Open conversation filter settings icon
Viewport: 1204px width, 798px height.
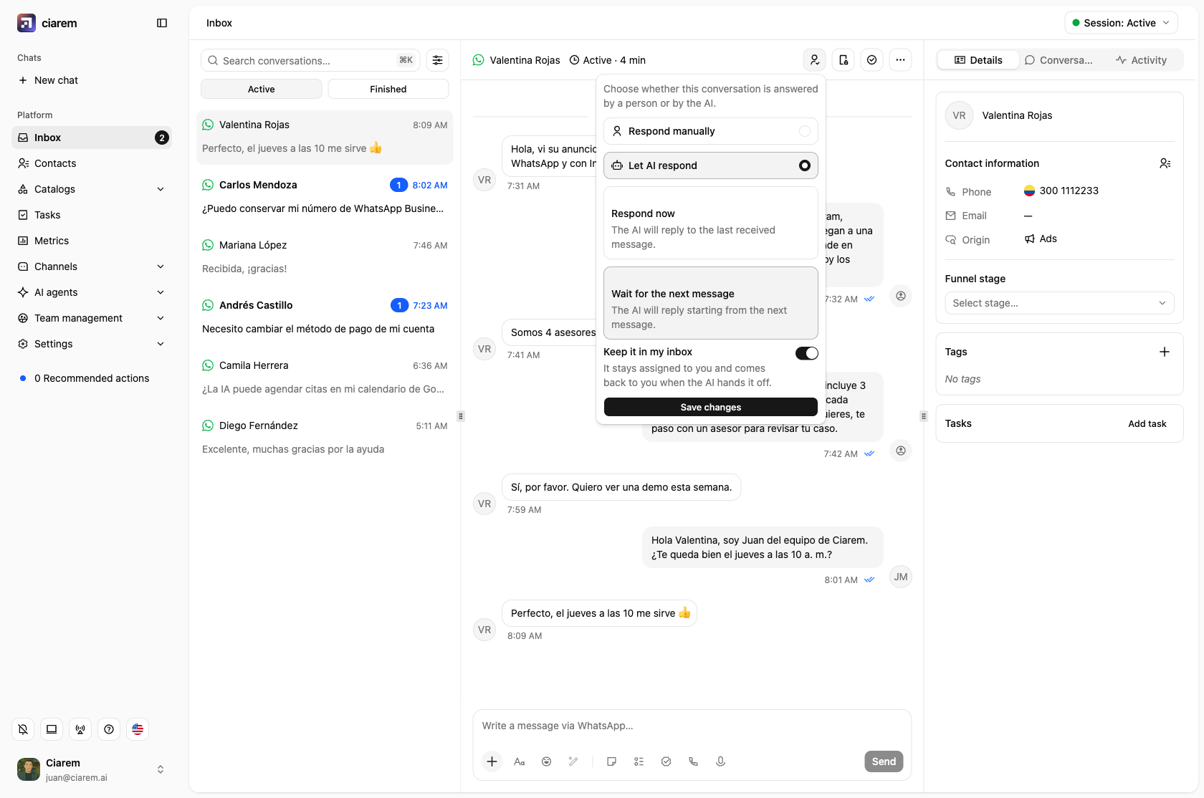pyautogui.click(x=437, y=60)
